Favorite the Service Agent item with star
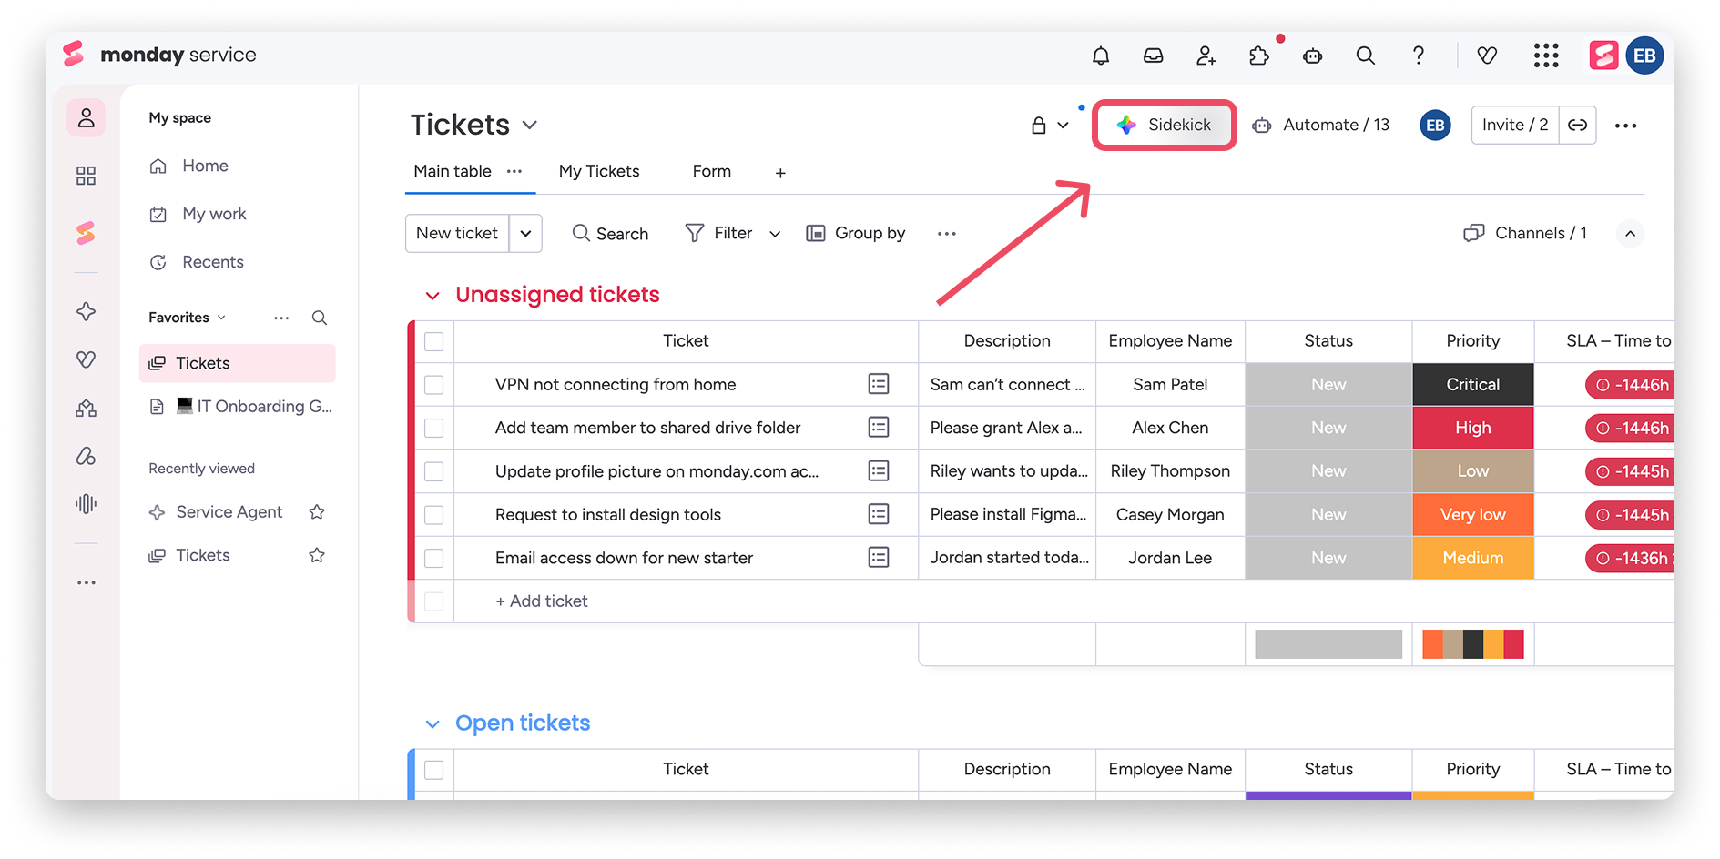Viewport: 1720px width, 859px height. (317, 512)
